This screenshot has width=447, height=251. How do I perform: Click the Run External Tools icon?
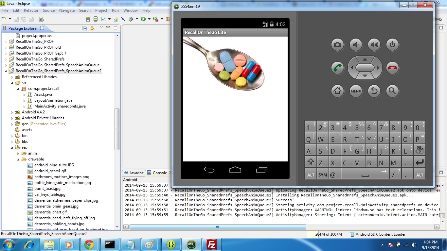pyautogui.click(x=156, y=19)
